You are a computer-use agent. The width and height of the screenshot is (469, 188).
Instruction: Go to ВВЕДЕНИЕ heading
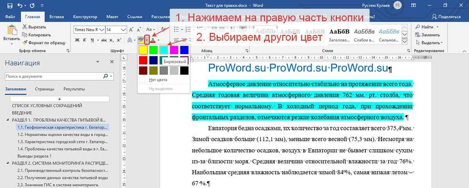(x=22, y=113)
